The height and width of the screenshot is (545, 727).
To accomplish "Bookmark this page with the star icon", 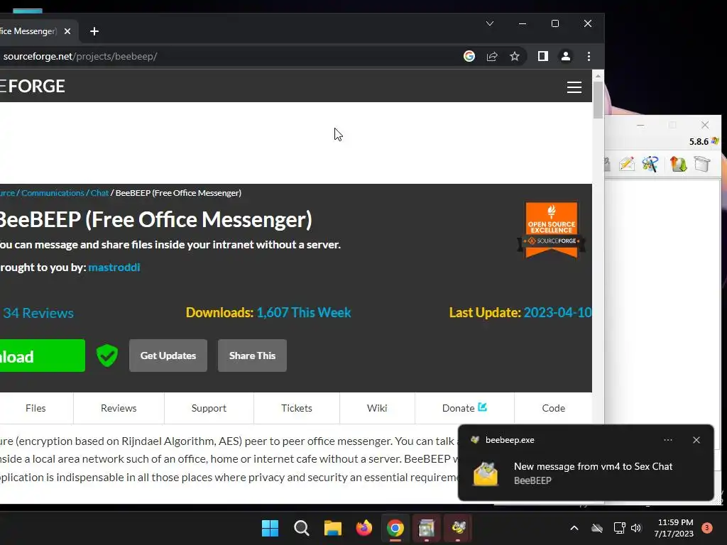I will [x=515, y=56].
